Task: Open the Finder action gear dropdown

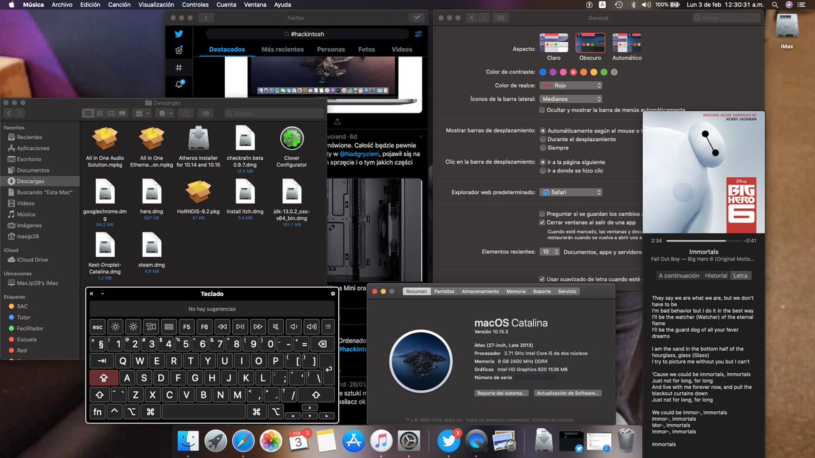Action: [x=165, y=113]
